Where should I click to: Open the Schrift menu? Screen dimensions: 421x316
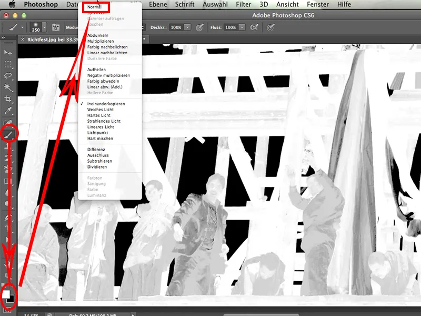[x=185, y=4]
